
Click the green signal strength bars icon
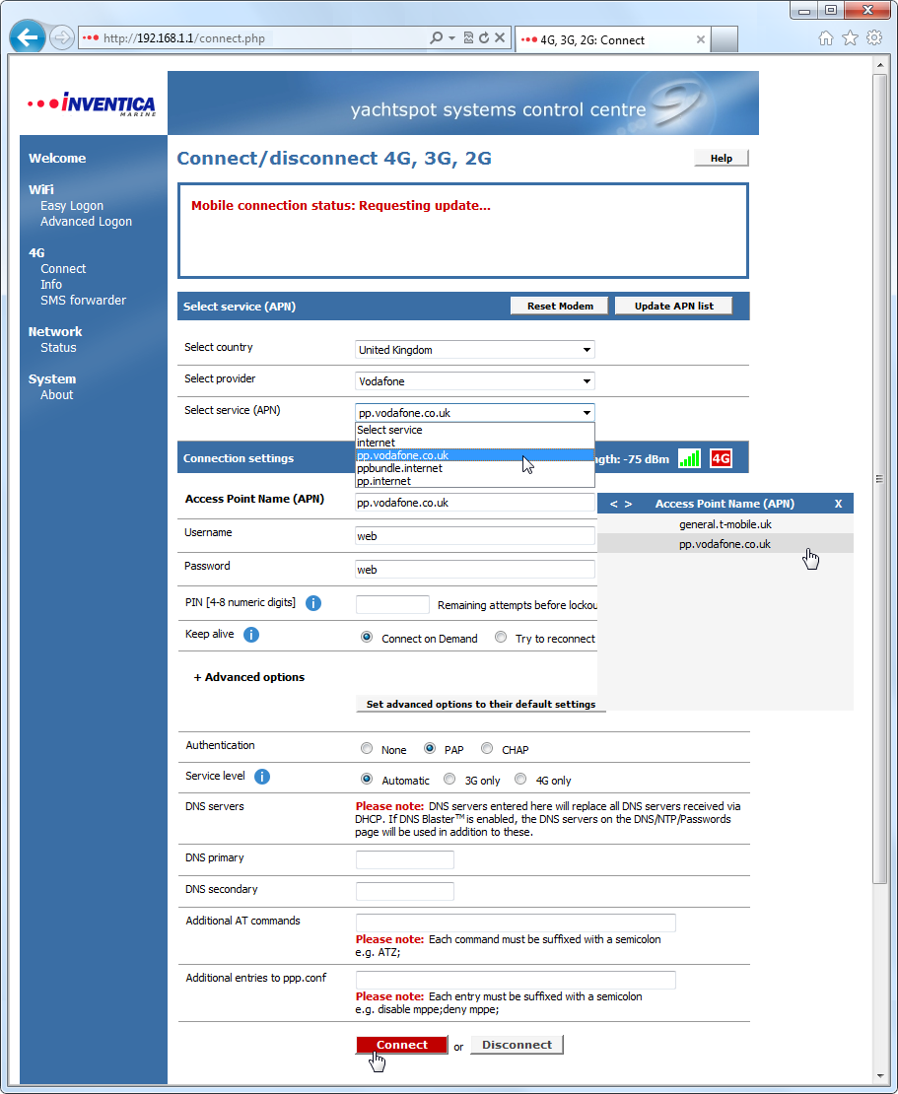tap(689, 458)
